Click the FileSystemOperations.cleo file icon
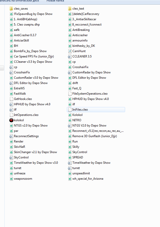The width and height of the screenshot is (160, 227). [70, 94]
